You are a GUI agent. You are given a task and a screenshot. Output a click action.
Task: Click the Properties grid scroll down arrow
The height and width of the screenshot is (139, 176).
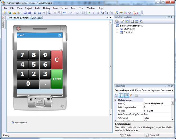(x=173, y=120)
